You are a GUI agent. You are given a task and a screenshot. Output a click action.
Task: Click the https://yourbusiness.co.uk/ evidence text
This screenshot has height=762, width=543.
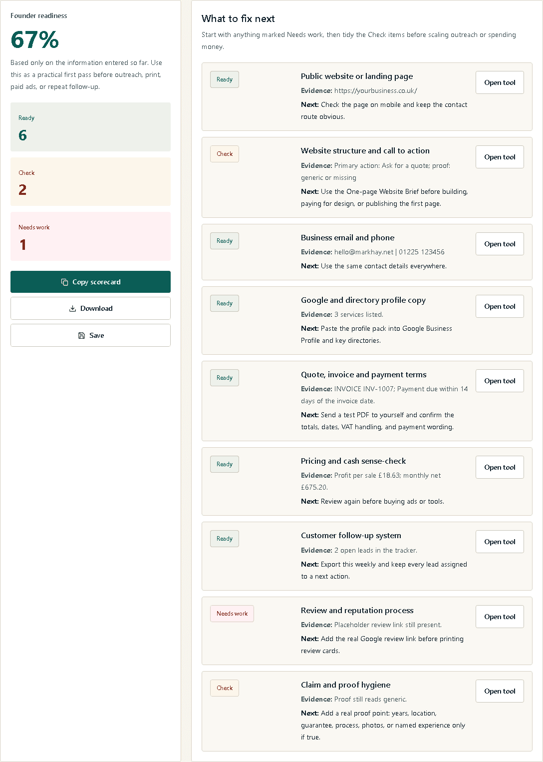(x=376, y=91)
